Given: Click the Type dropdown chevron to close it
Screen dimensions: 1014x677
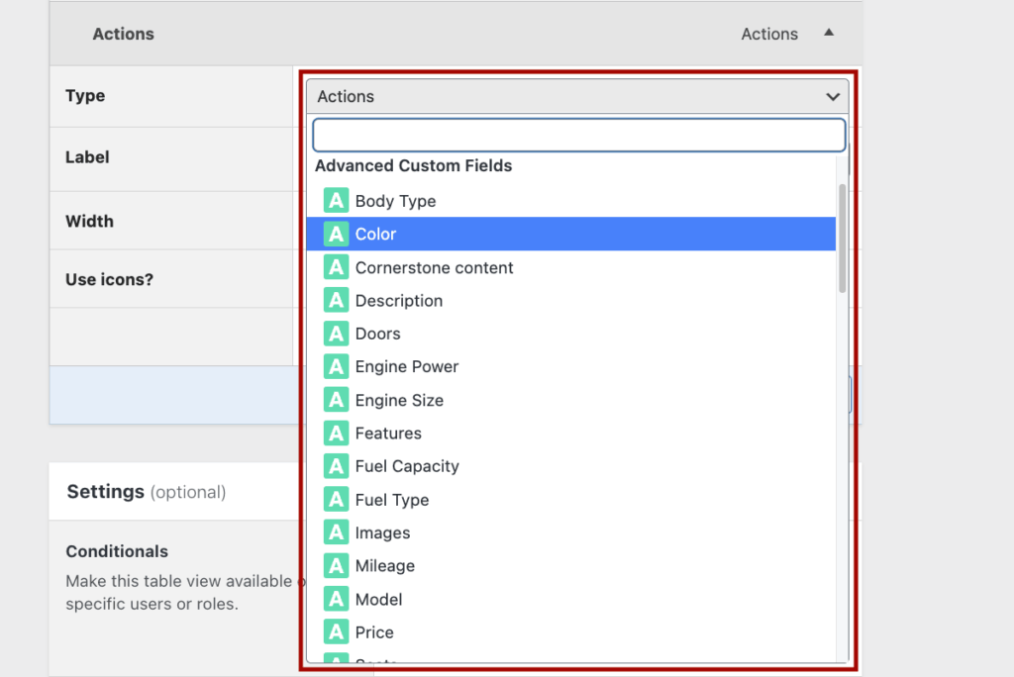Looking at the screenshot, I should point(832,96).
